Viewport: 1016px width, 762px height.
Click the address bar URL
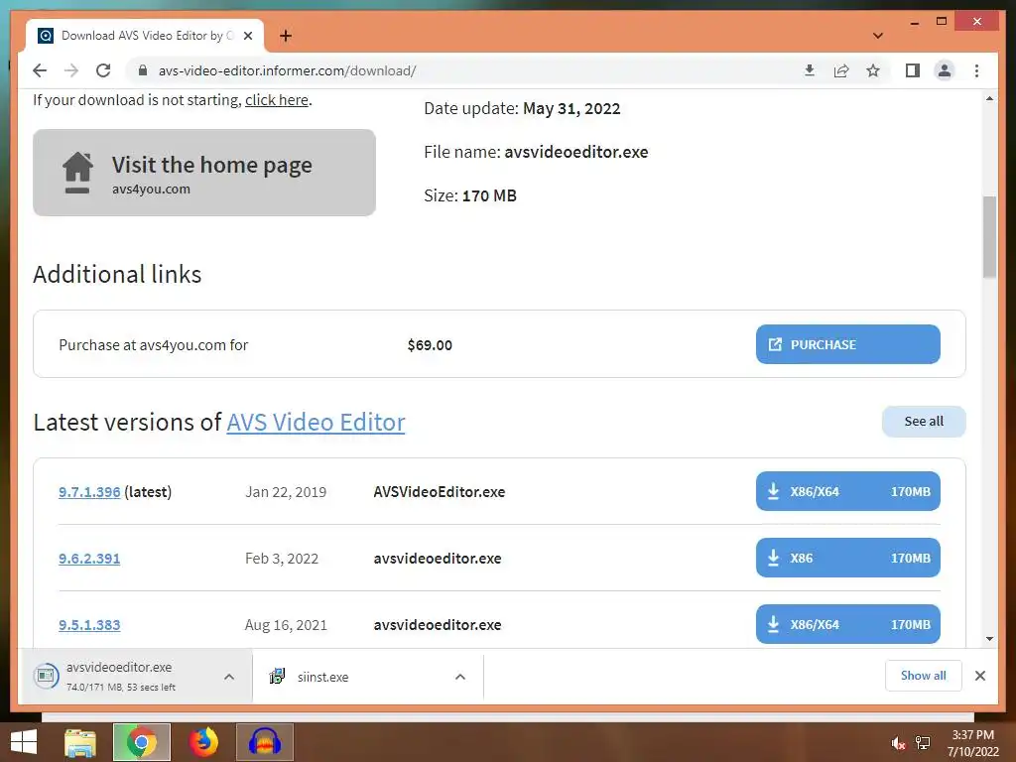click(x=287, y=70)
